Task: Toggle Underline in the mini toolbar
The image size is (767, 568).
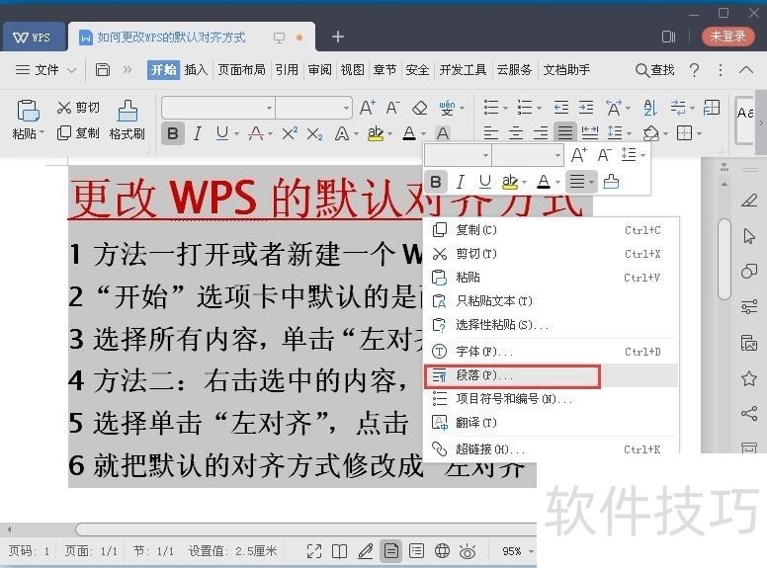Action: coord(484,182)
